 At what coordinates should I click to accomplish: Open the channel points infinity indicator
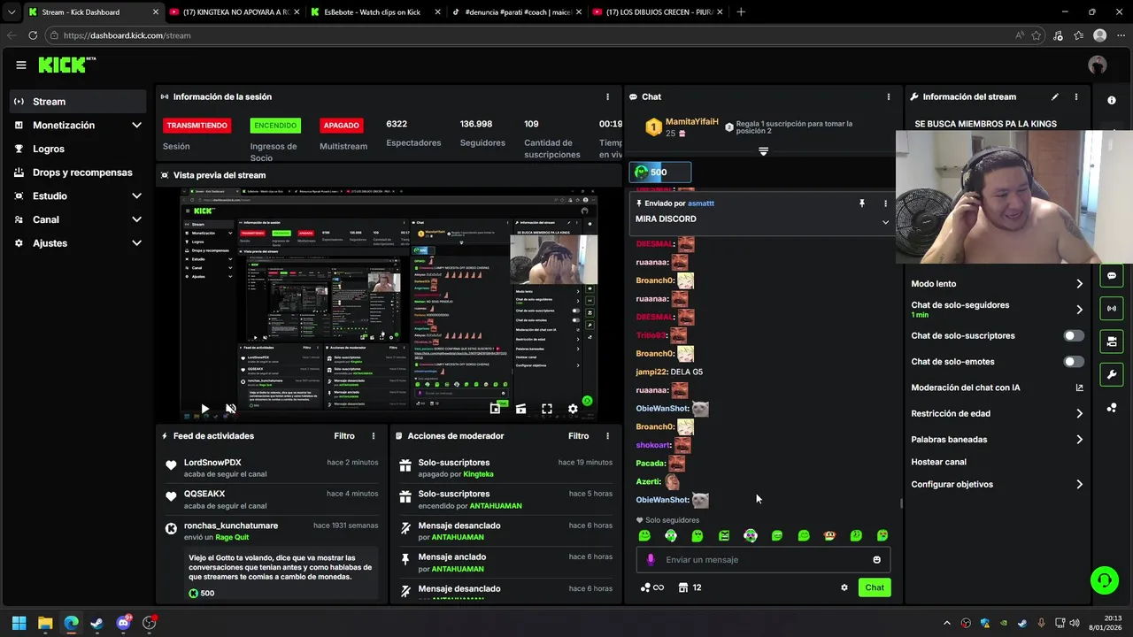pyautogui.click(x=651, y=587)
